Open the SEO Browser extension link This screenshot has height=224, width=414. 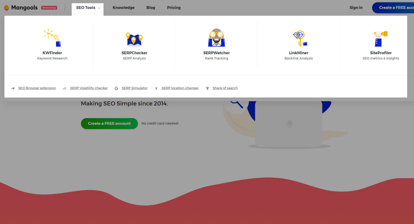[37, 88]
